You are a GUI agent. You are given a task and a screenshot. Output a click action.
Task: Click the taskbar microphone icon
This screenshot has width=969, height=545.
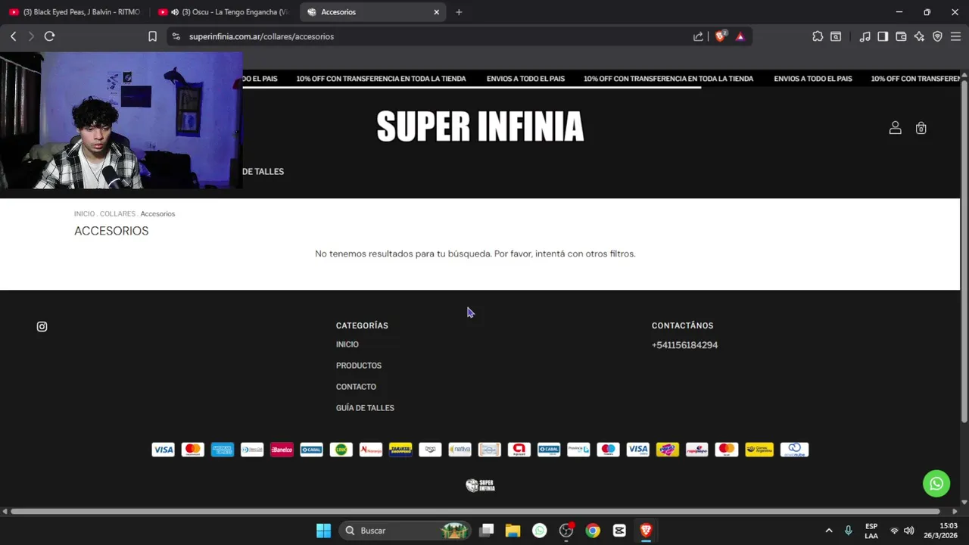click(x=848, y=531)
